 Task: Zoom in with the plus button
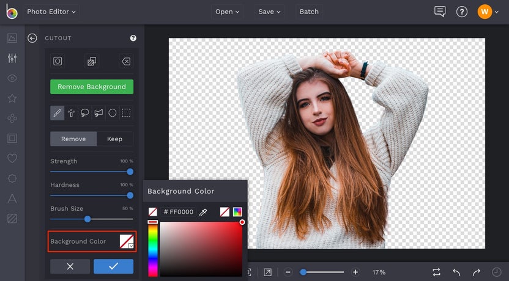click(355, 272)
